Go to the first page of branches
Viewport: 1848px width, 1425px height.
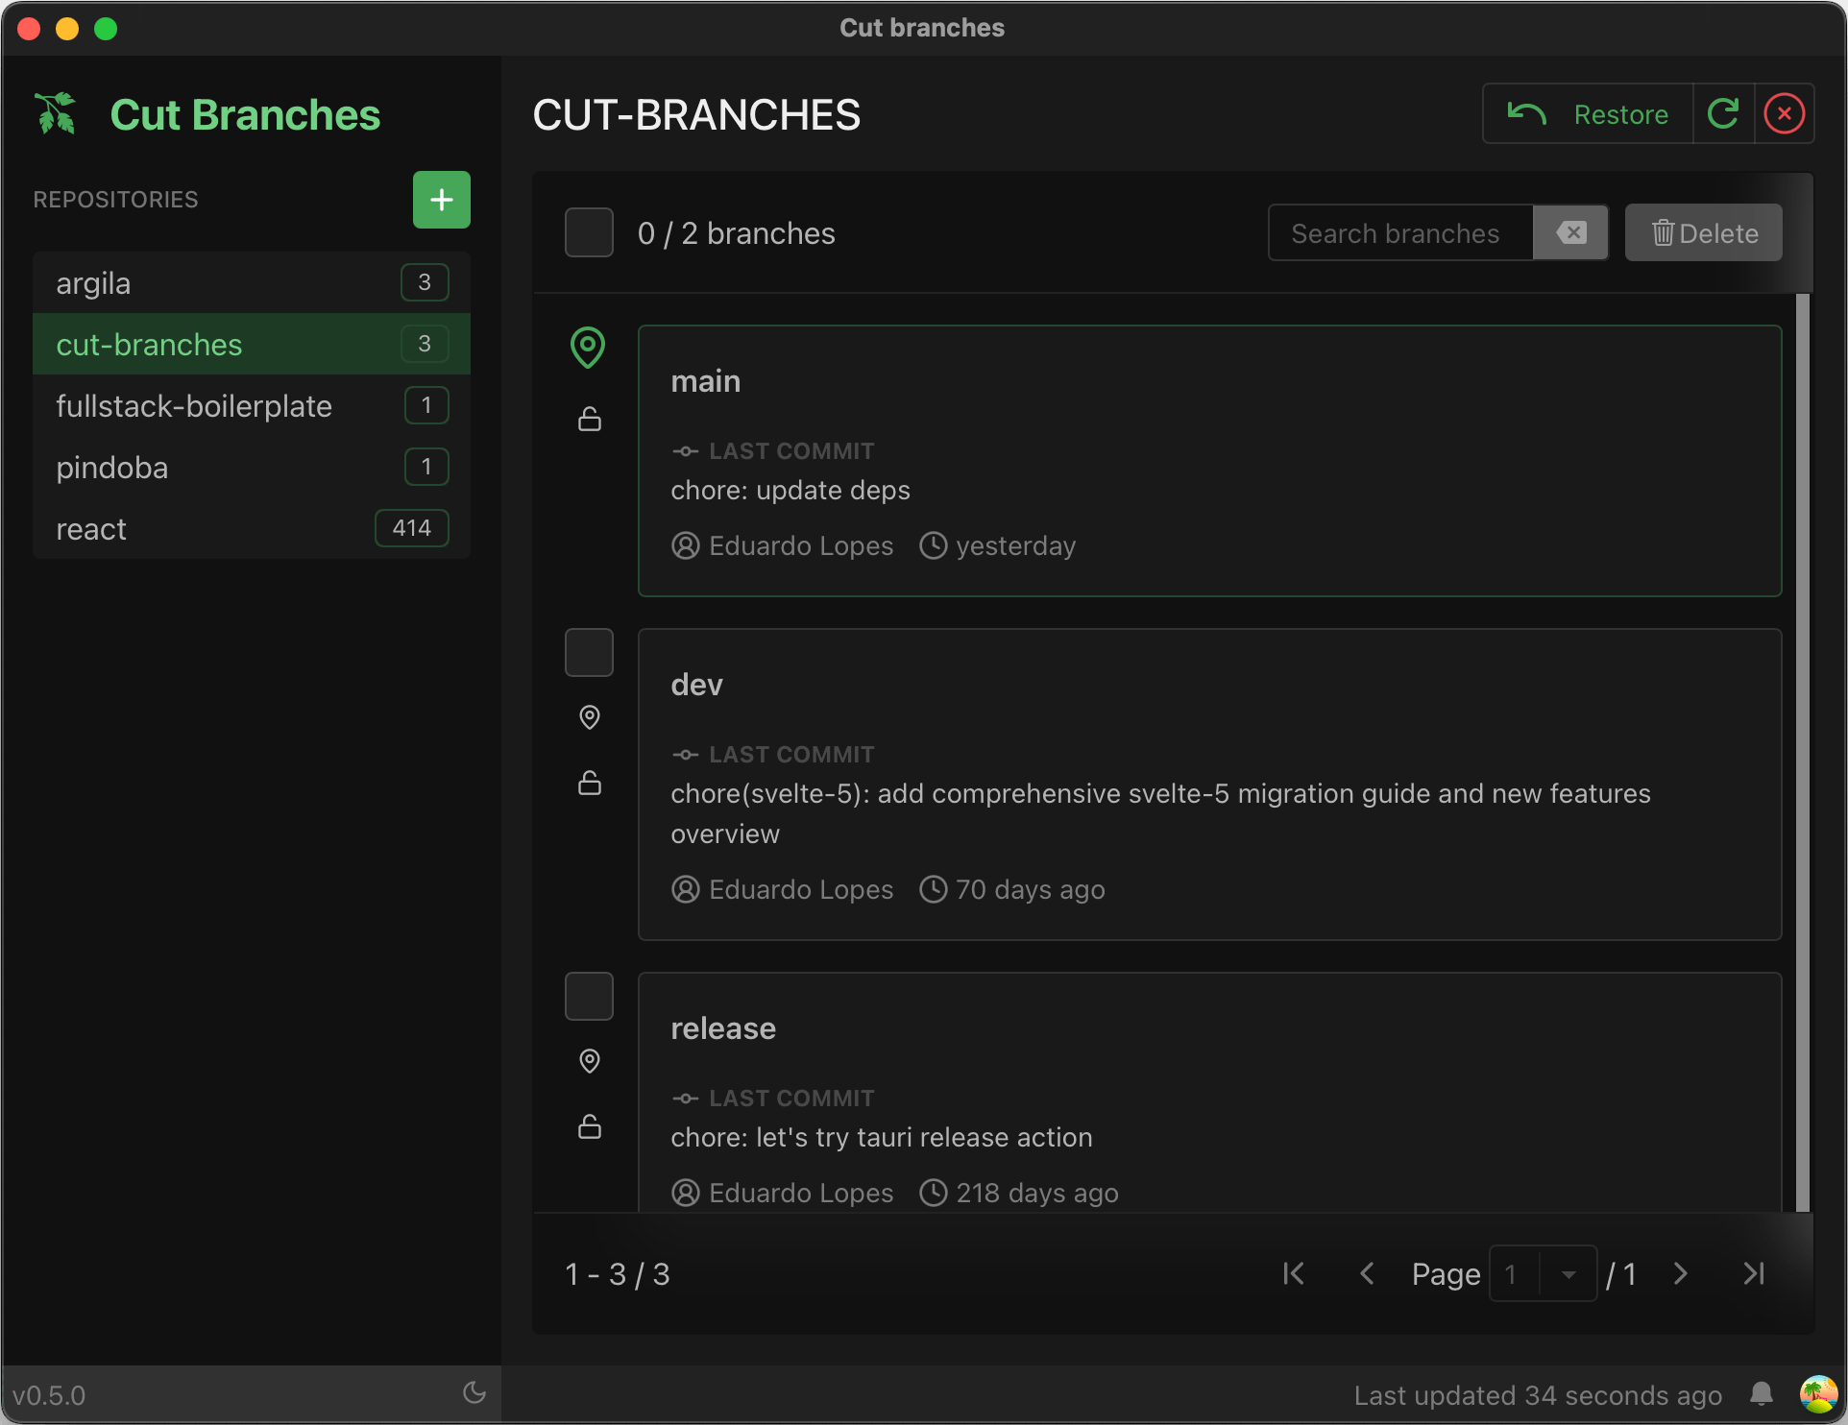(x=1293, y=1273)
